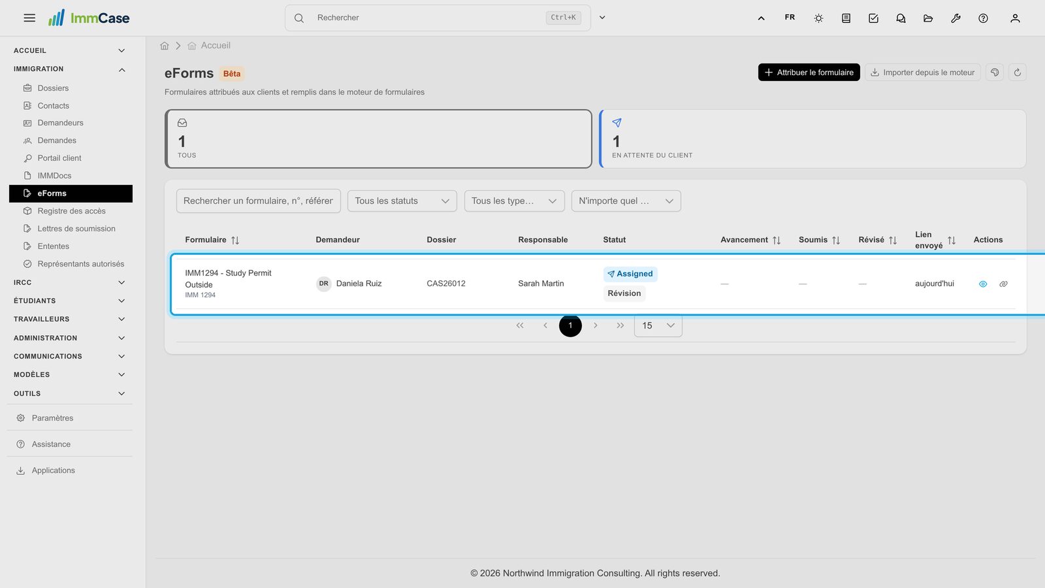Click the CAS26012 dossier cell
The image size is (1045, 588).
tap(446, 284)
